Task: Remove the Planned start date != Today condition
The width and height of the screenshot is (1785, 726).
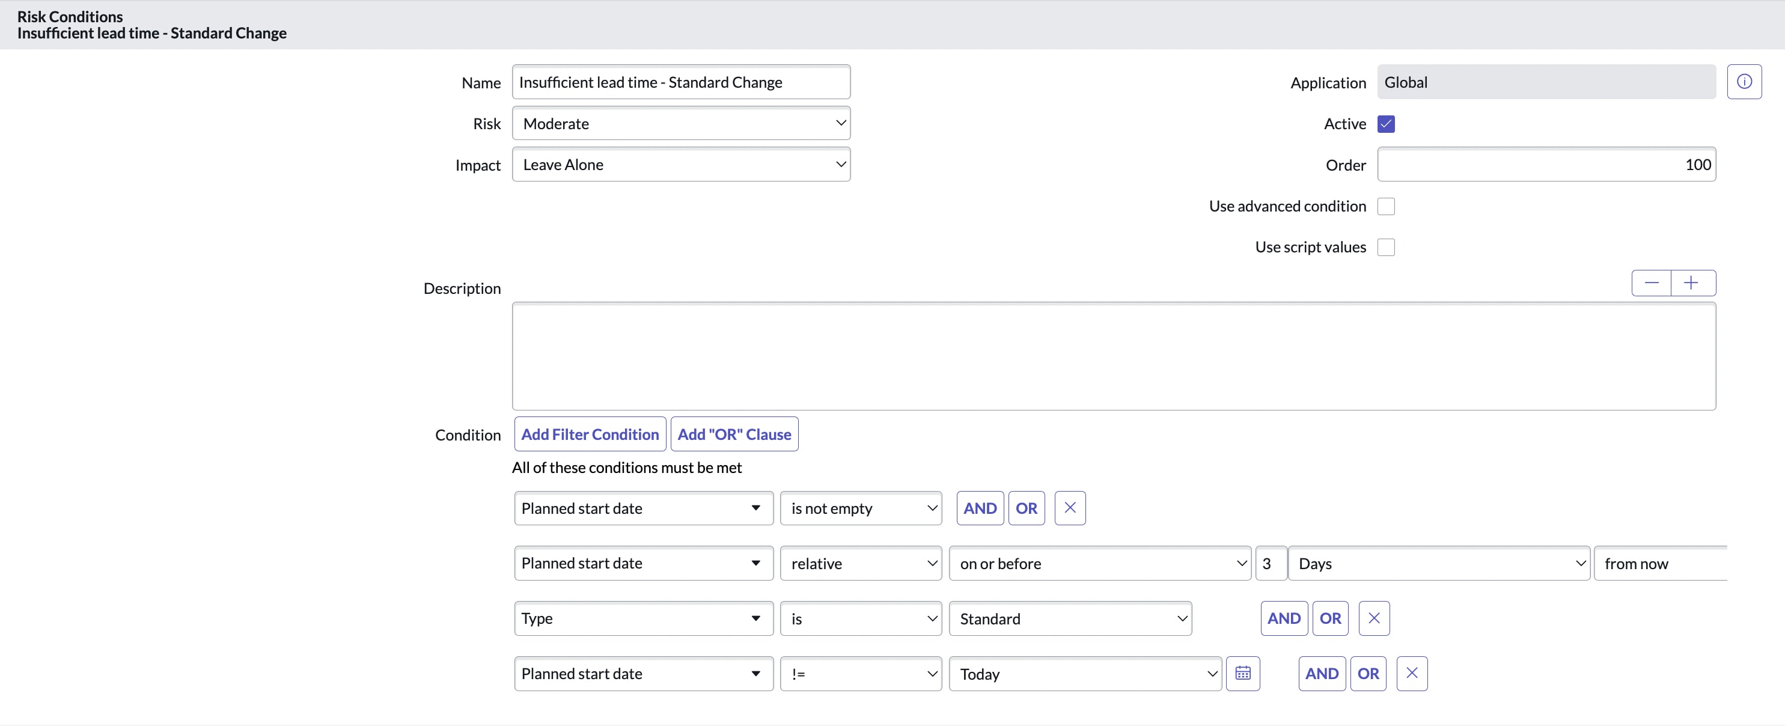Action: tap(1412, 673)
